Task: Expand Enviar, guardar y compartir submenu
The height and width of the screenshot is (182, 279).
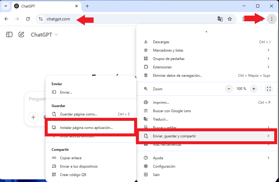Action: pos(207,136)
